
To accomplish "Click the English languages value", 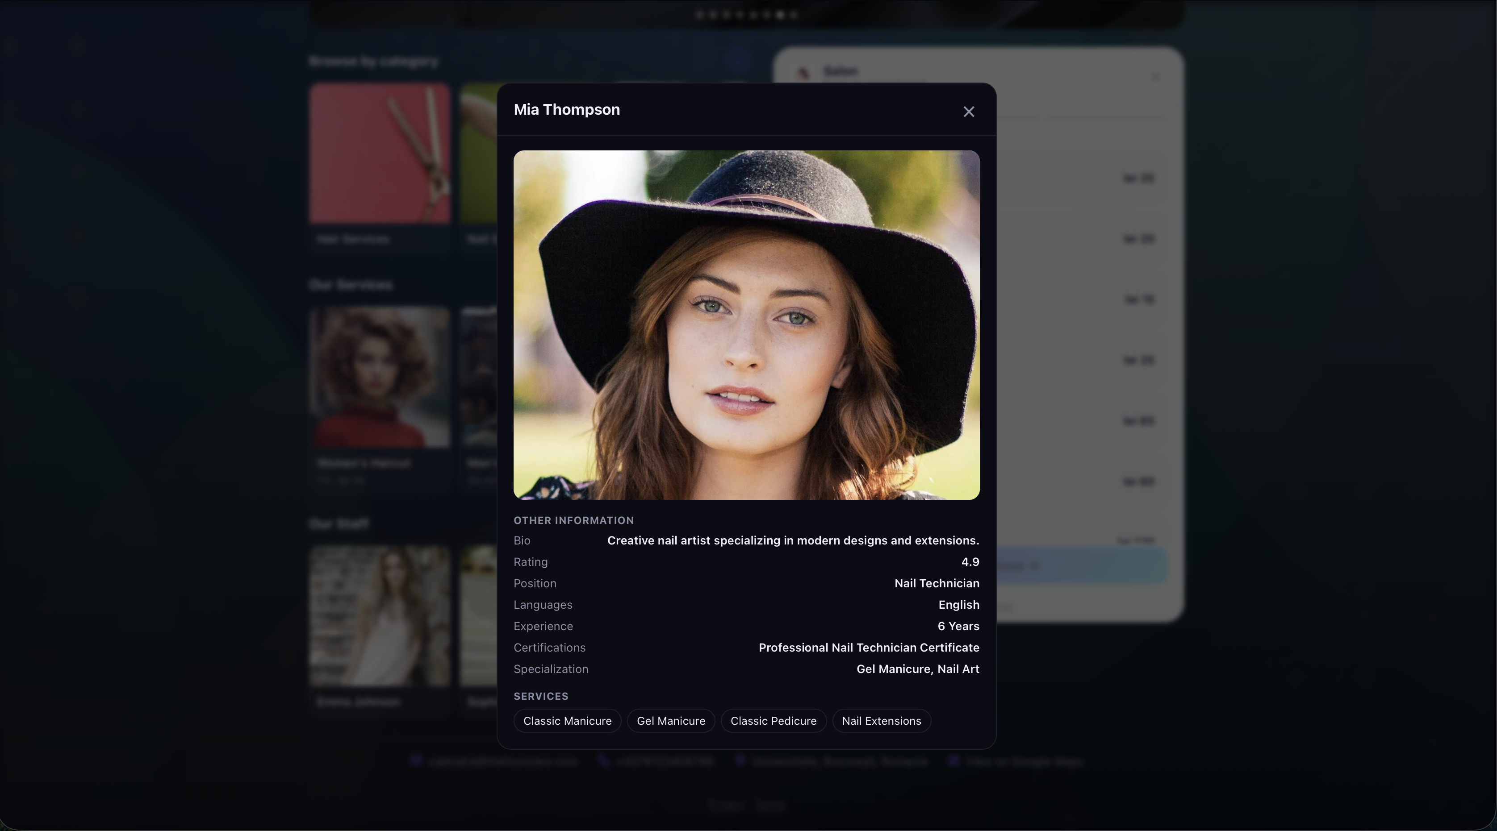I will (958, 605).
